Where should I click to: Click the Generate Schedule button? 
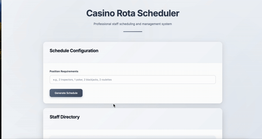(66, 93)
